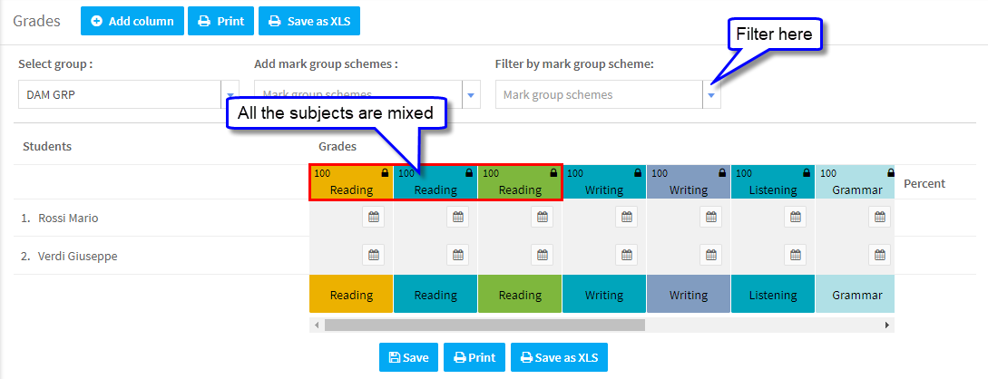Click lock icon on Grammar column header
The width and height of the screenshot is (988, 379).
click(890, 173)
